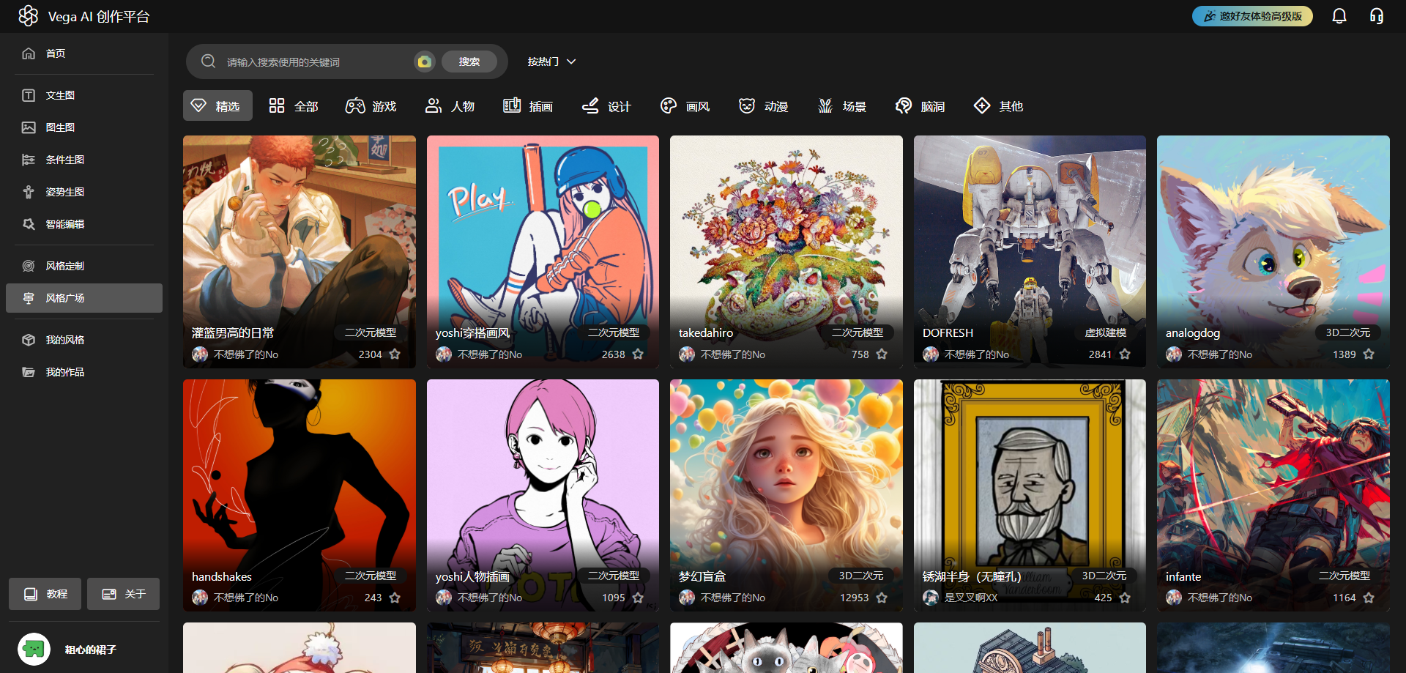Click the author avatar on handshakes card

(200, 598)
